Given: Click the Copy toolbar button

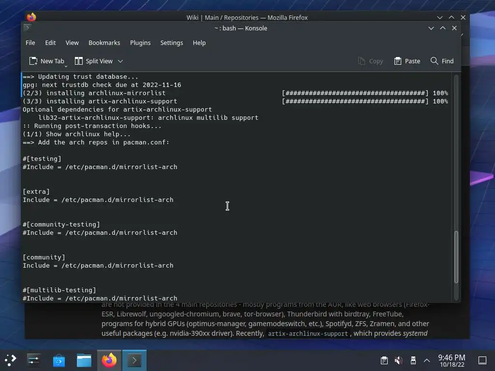Looking at the screenshot, I should coord(371,61).
